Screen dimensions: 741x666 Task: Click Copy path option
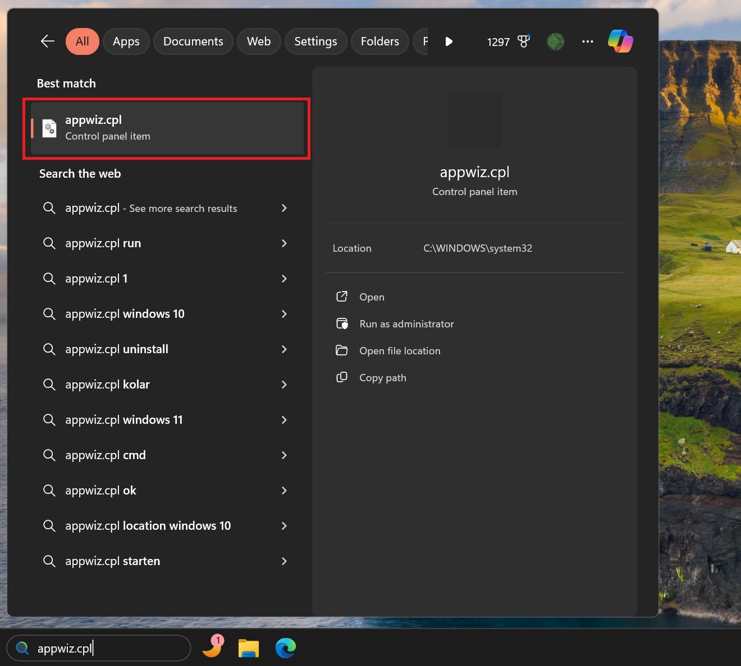[382, 378]
